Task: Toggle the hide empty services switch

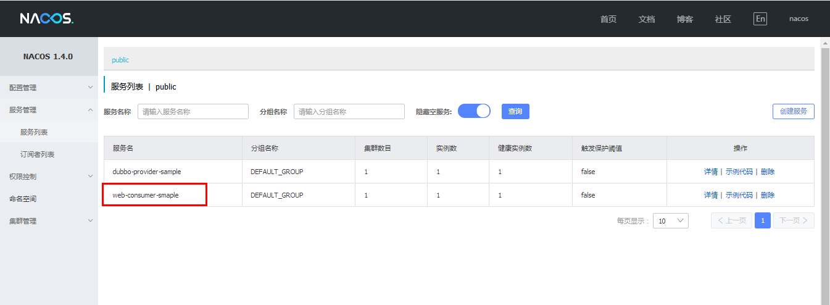Action: coord(474,111)
